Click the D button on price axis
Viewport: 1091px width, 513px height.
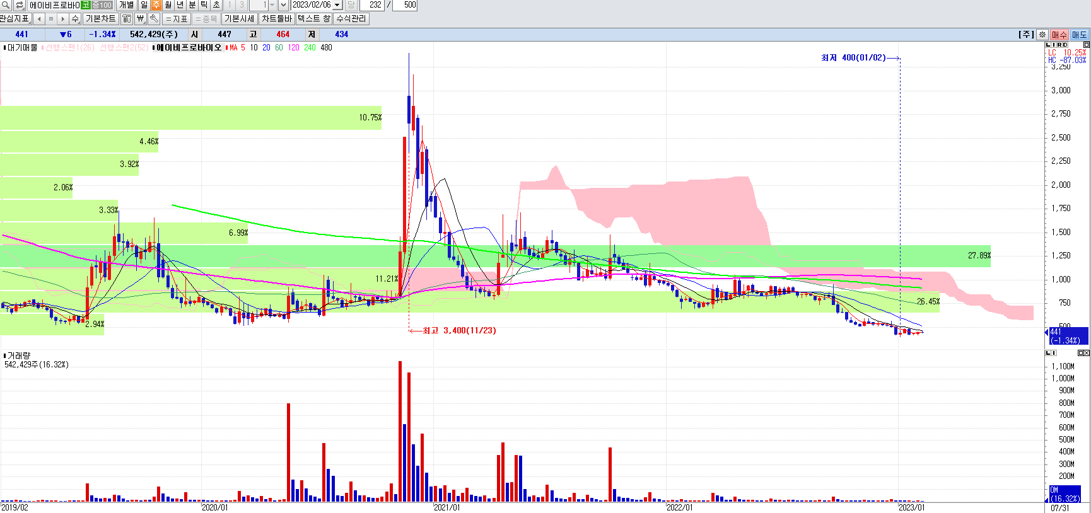click(x=1065, y=45)
